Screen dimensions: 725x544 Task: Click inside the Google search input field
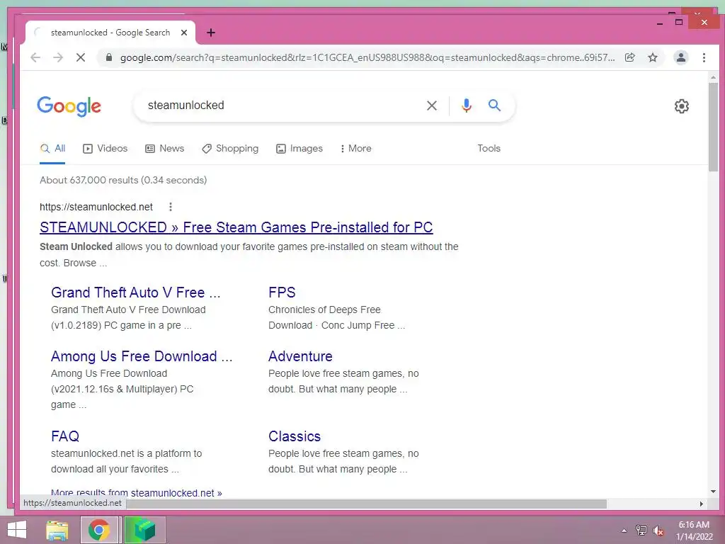282,106
